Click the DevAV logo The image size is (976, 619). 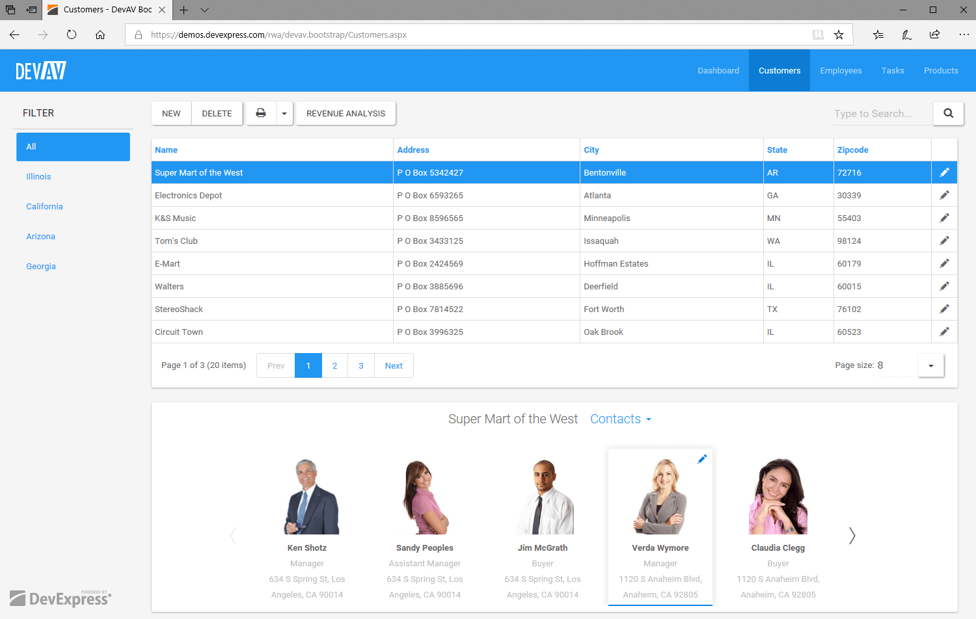[x=41, y=71]
